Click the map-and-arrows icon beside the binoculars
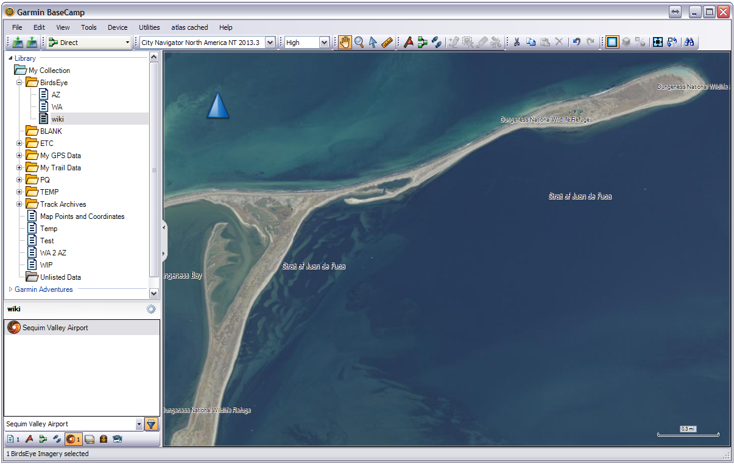 [672, 43]
